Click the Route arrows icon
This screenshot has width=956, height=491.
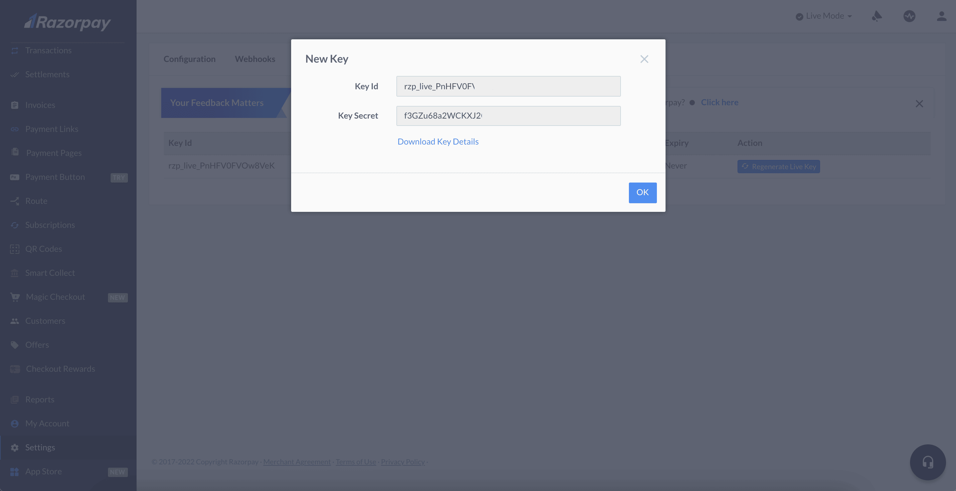14,201
